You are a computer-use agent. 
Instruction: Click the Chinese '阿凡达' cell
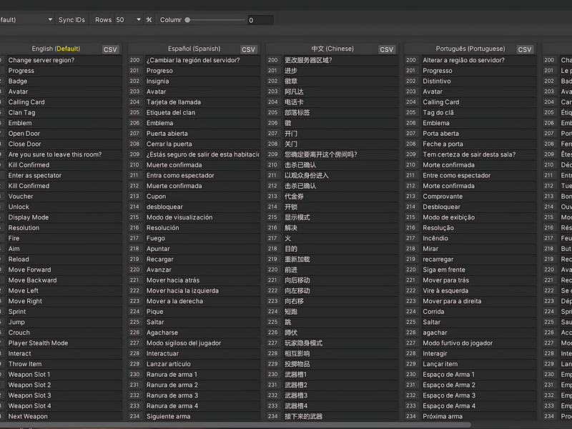341,92
